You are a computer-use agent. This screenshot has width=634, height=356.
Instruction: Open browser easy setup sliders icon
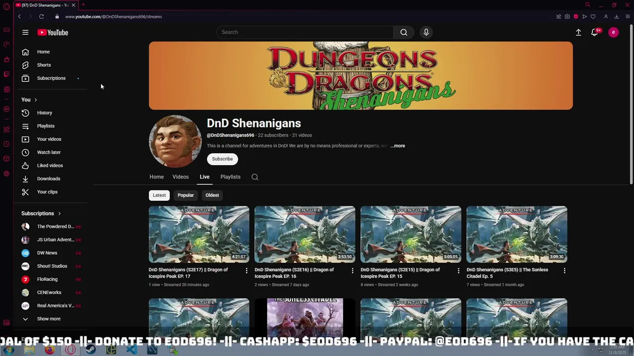point(627,16)
